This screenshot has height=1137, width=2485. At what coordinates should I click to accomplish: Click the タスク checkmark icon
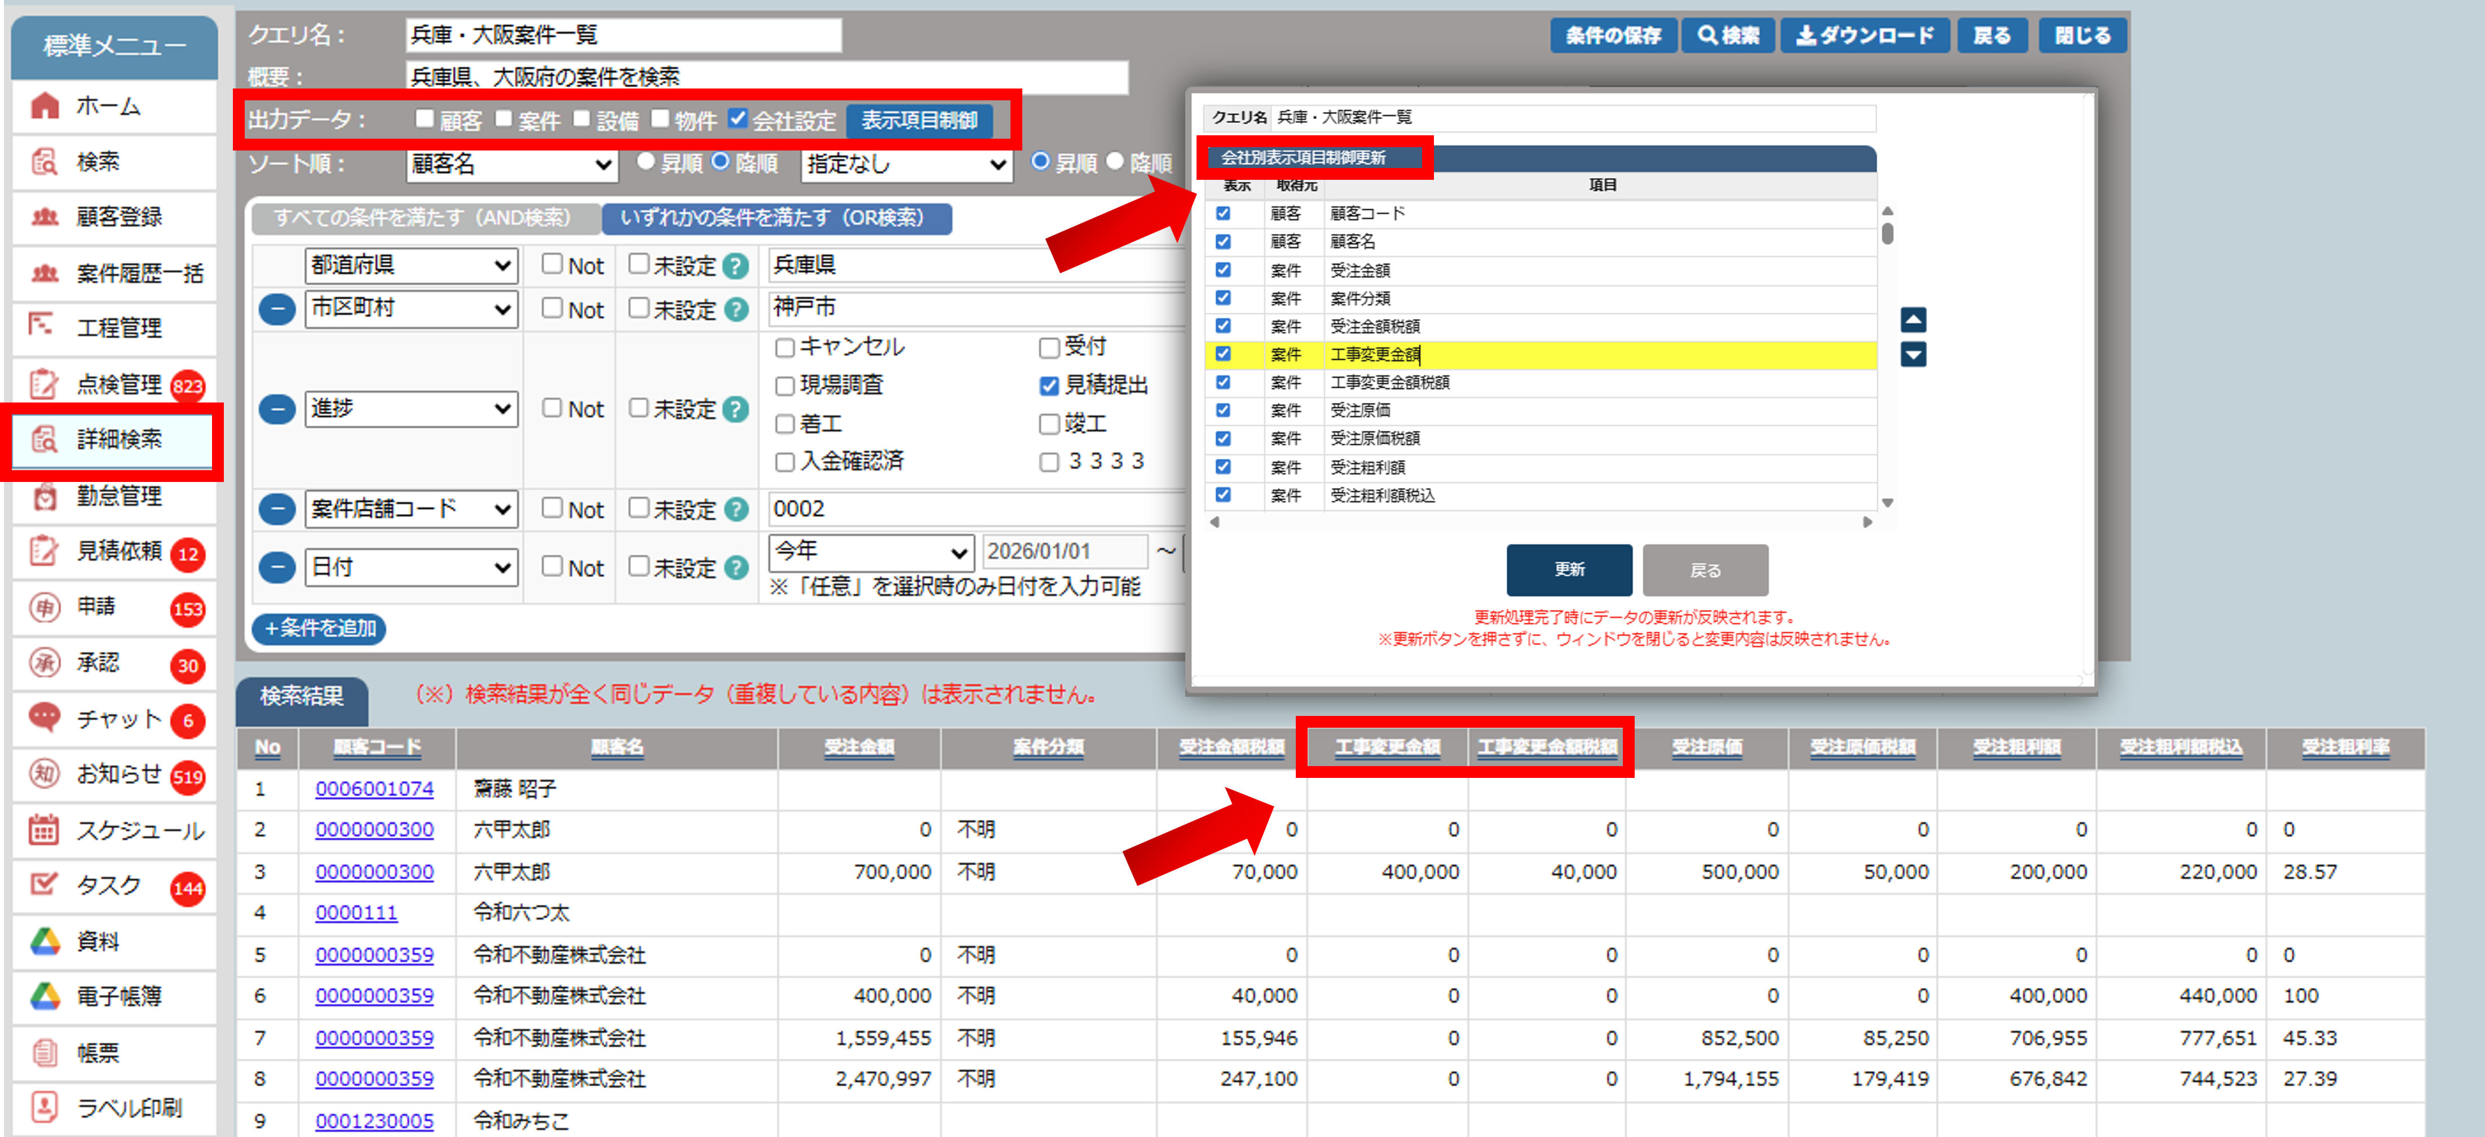45,884
